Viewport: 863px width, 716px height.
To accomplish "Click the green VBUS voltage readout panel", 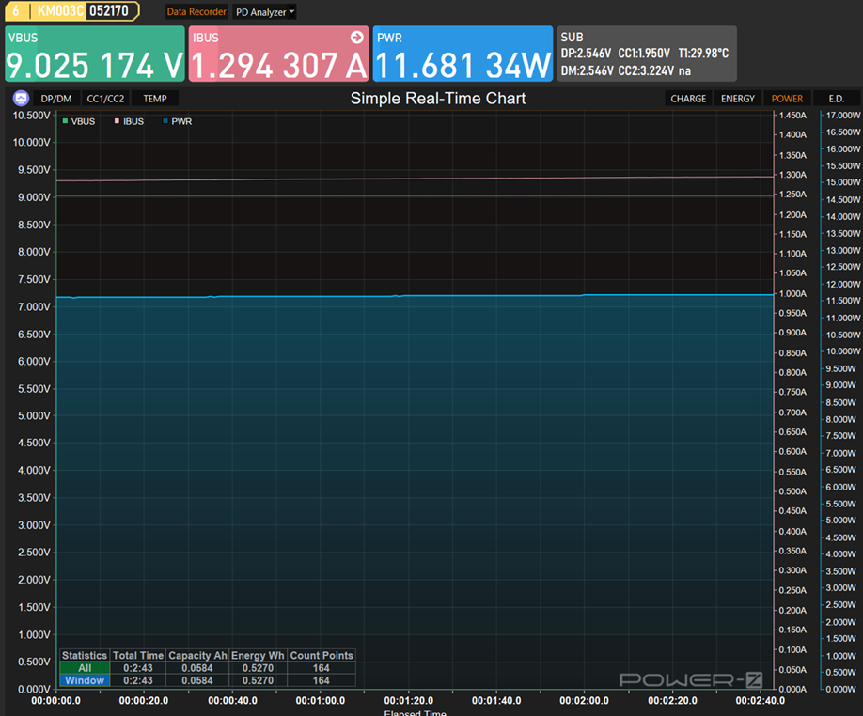I will tap(93, 54).
